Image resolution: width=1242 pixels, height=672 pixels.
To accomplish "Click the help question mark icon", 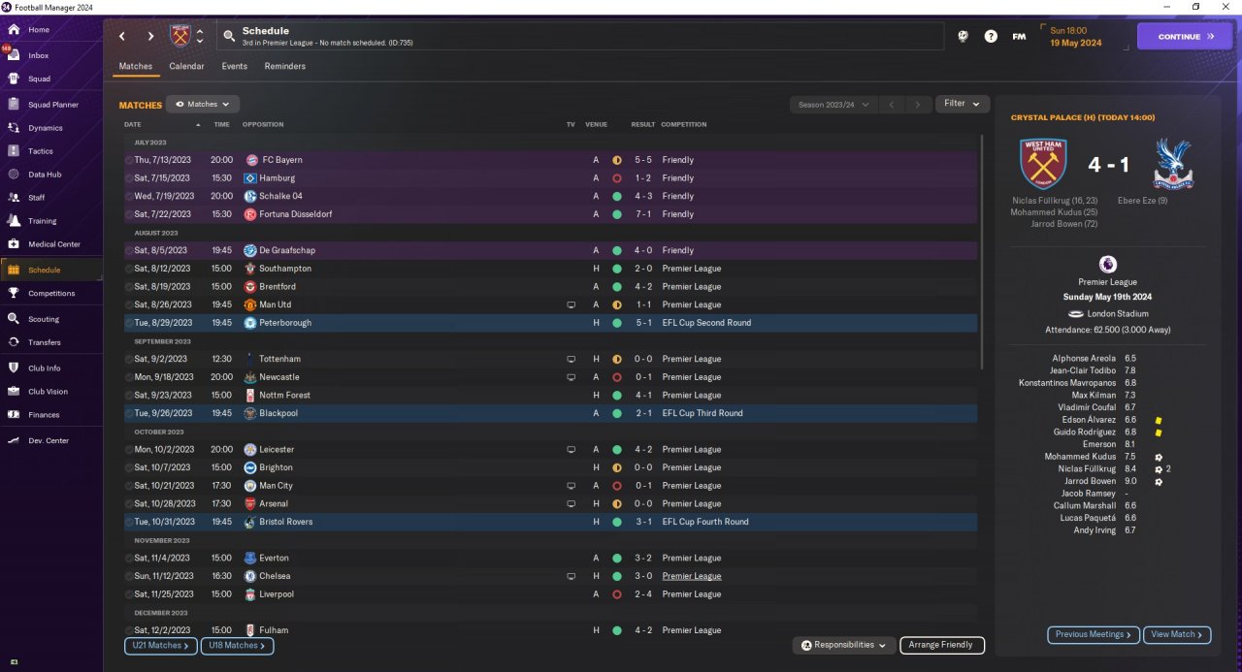I will click(991, 36).
